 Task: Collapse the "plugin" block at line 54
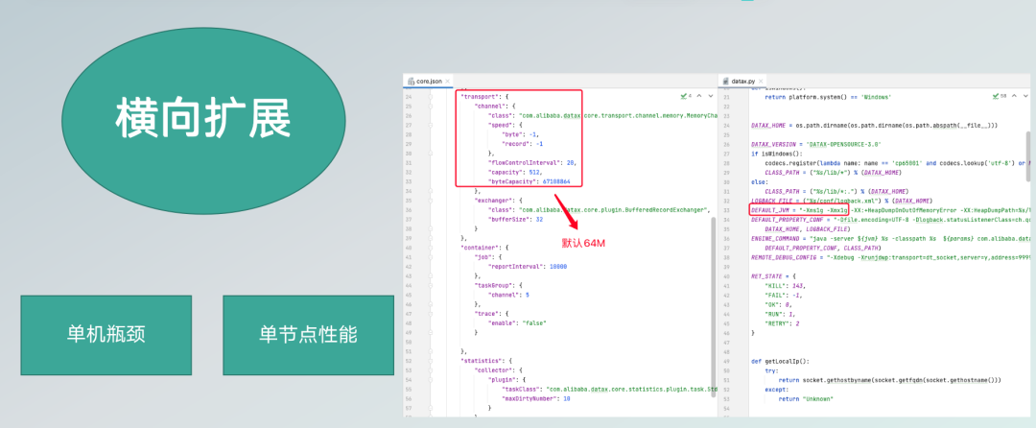point(431,380)
